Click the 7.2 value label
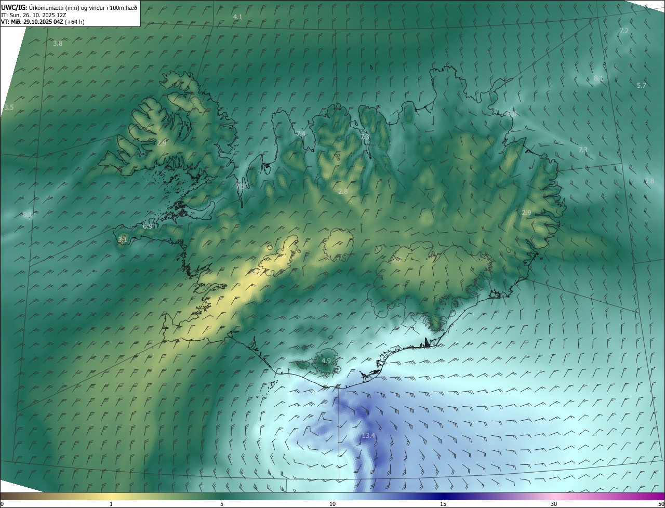 coord(624,31)
